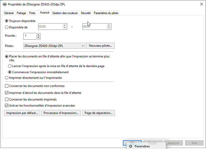The height and width of the screenshot is (149, 206).
Task: Click the "Nouveau pilote..." button
Action: point(100,46)
